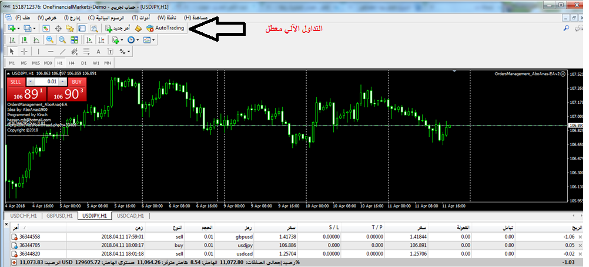Click the Zoom In magnifier icon
589x267 pixels.
49,40
